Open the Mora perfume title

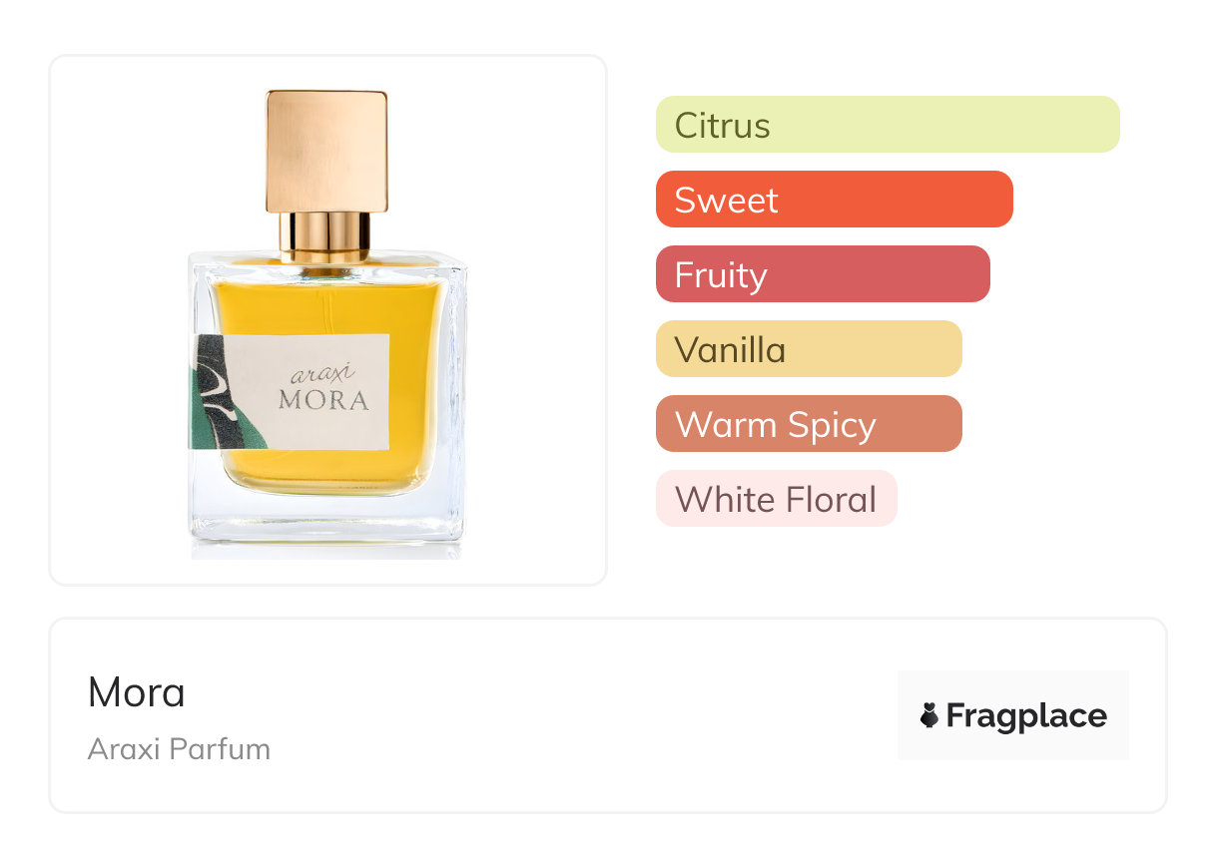click(137, 692)
